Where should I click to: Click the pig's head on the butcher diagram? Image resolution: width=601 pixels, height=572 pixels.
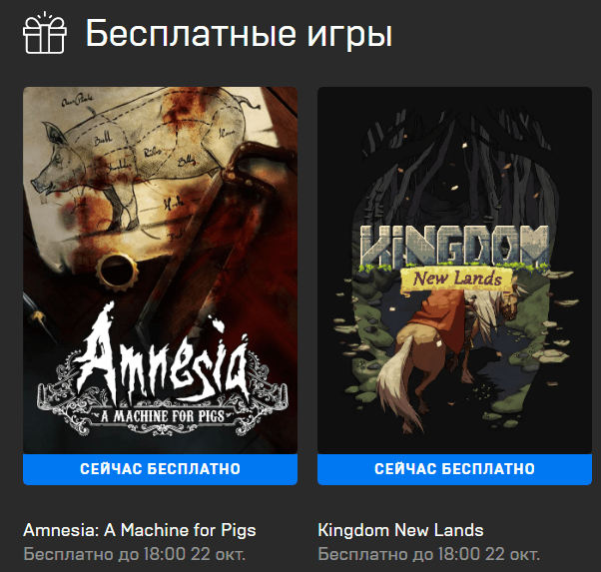[x=52, y=161]
